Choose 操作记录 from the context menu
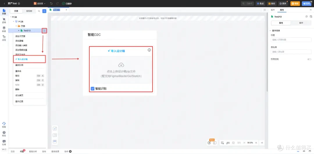The width and height of the screenshot is (314, 154). point(19,101)
